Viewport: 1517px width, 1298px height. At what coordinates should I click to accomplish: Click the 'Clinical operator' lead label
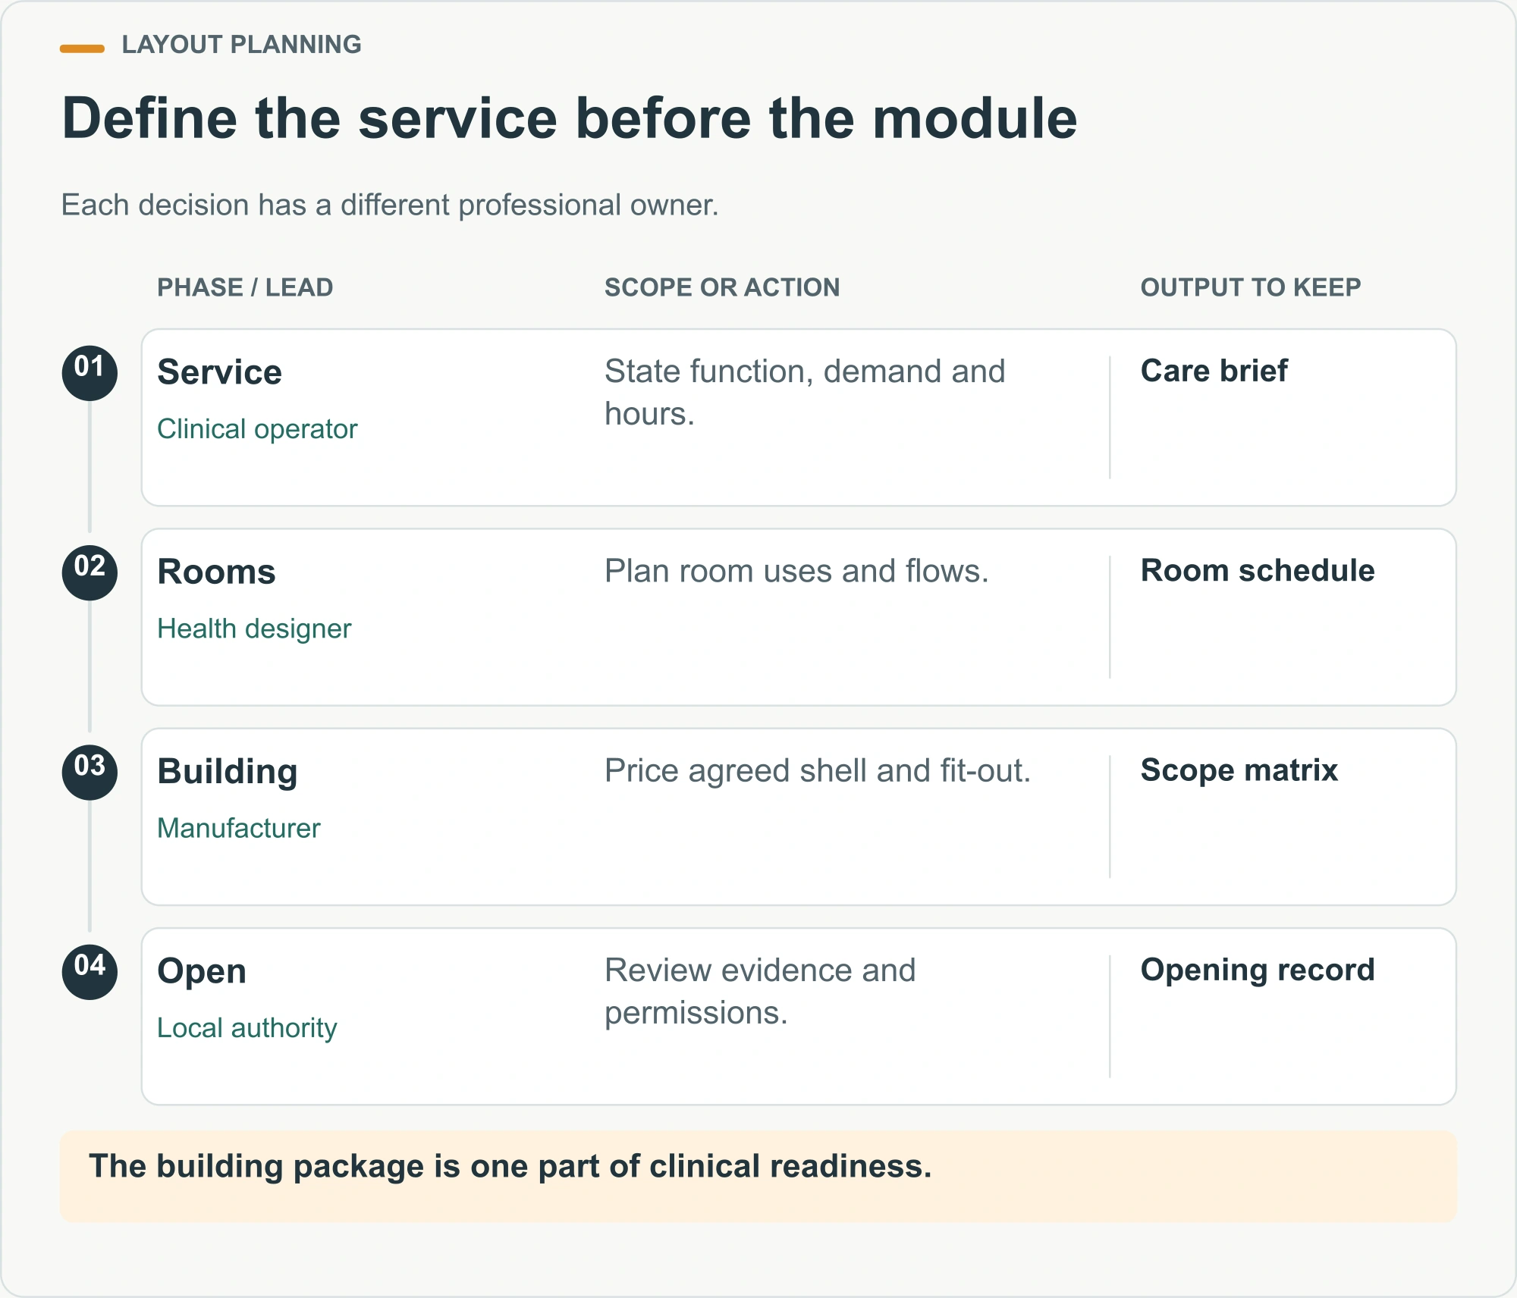pos(257,429)
